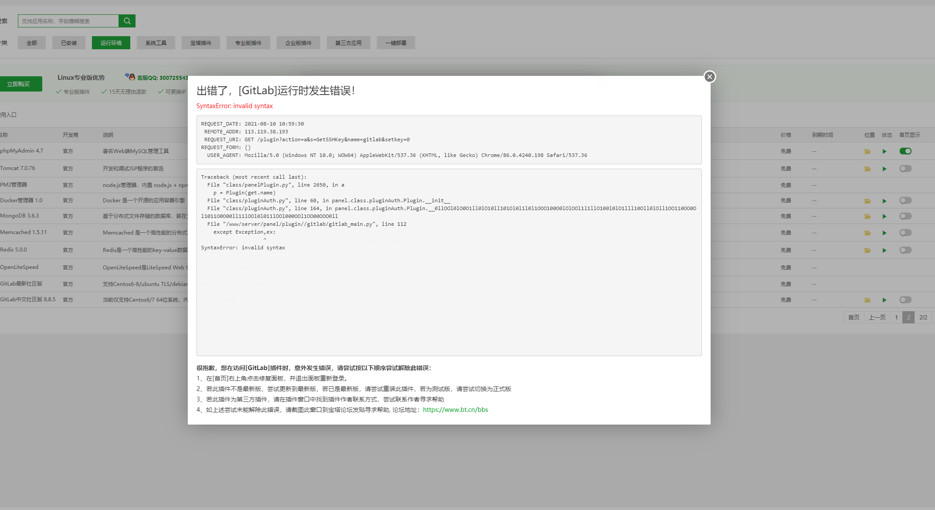935x510 pixels.
Task: Enable Tomcat 7.0.76 homepage display switch
Action: [x=905, y=169]
